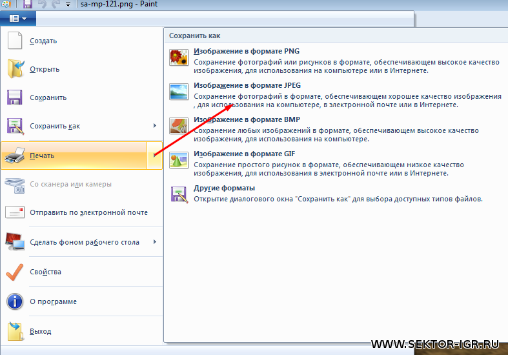
Task: Click the blue Paint file menu button
Action: pyautogui.click(x=18, y=19)
